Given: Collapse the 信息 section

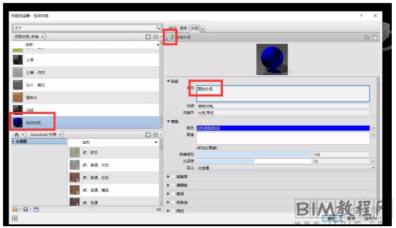Looking at the screenshot, I should tap(168, 81).
